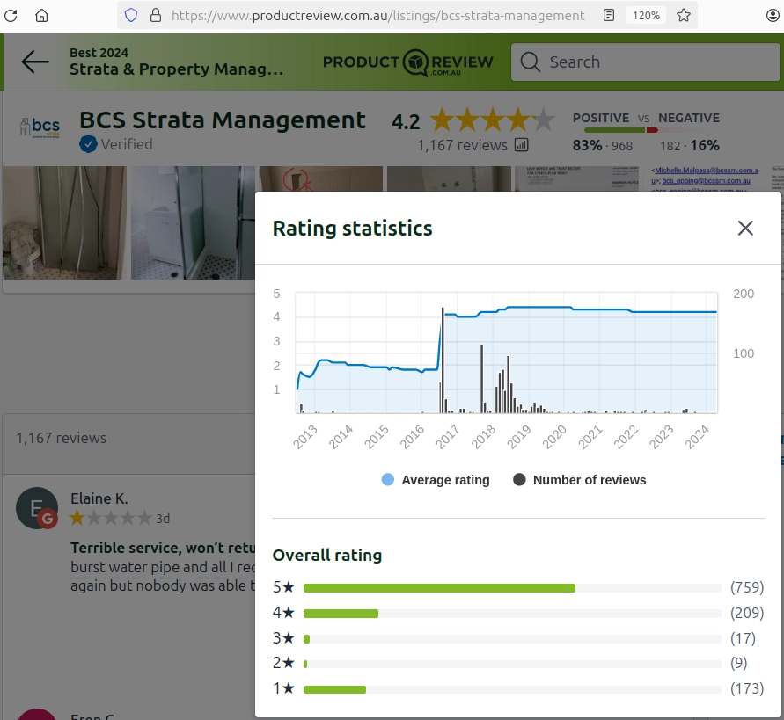Open the Terrible service review title
This screenshot has height=720, width=784.
click(x=163, y=548)
